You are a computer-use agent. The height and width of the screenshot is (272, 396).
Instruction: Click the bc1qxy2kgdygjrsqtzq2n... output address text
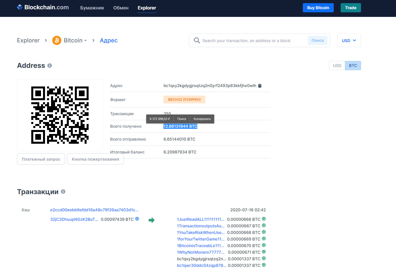click(202, 259)
